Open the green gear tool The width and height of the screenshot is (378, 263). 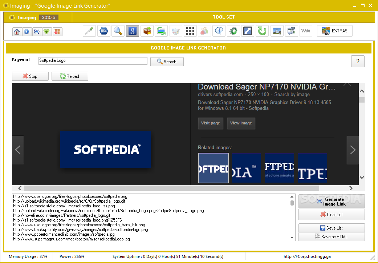pyautogui.click(x=233, y=31)
